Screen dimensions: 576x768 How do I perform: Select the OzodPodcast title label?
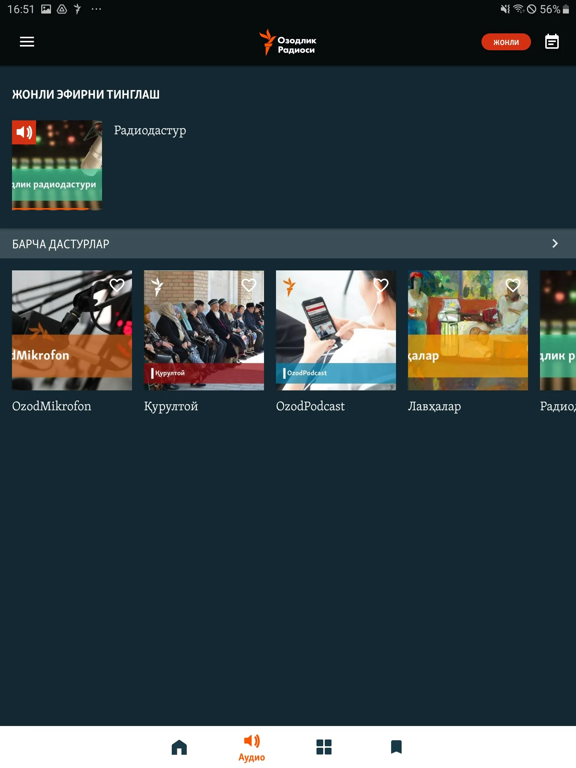[x=310, y=406]
